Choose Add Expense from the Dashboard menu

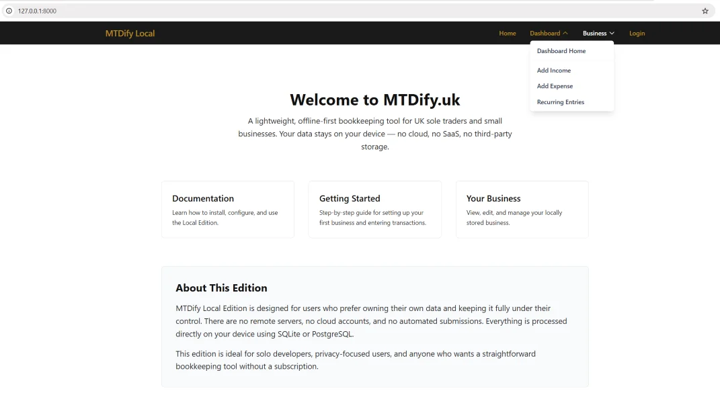click(x=555, y=86)
